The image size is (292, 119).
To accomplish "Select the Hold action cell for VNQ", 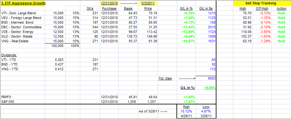I will (282, 41).
